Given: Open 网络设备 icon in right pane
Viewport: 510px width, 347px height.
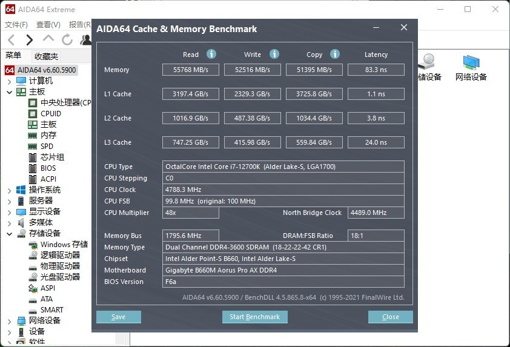Looking at the screenshot, I should point(471,68).
